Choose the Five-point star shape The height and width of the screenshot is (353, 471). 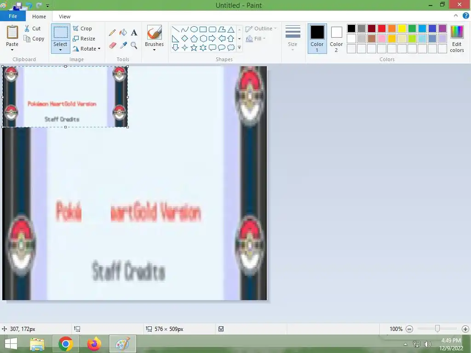[194, 47]
